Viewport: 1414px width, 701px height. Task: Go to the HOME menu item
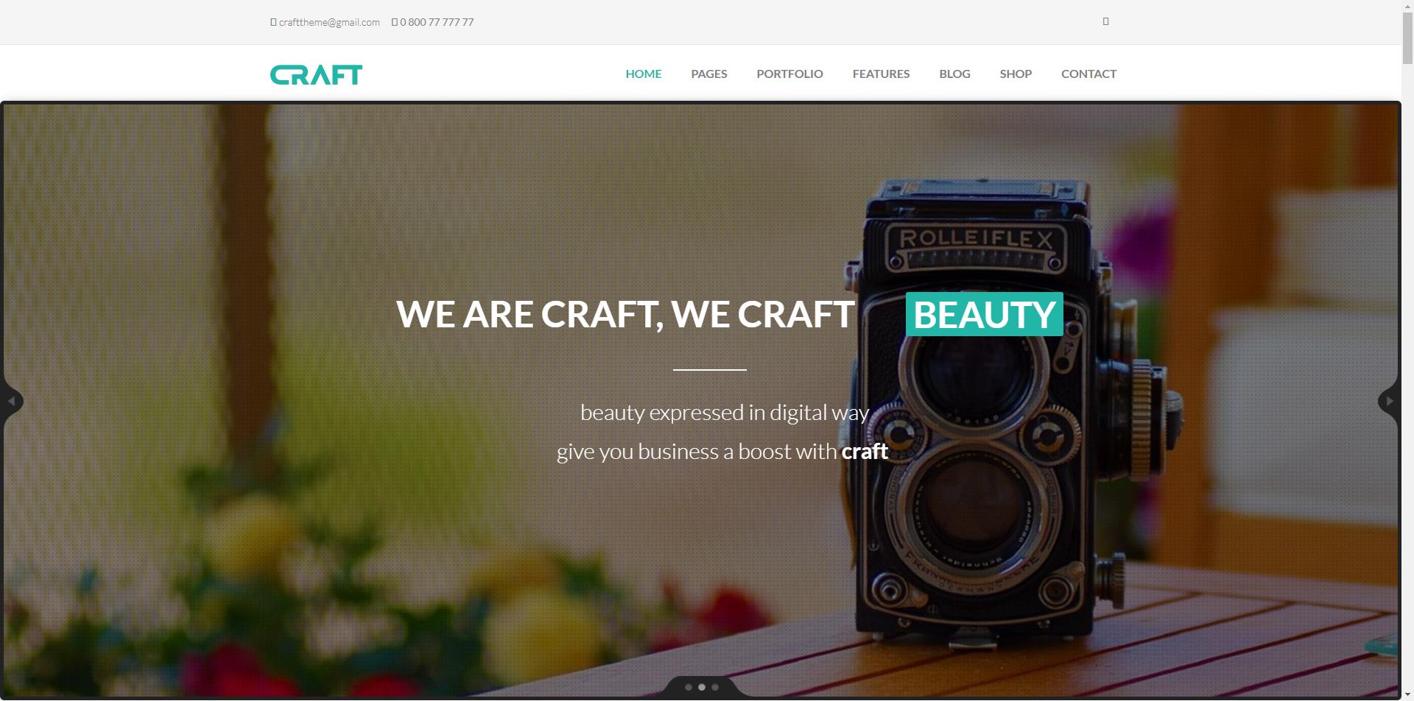(644, 74)
